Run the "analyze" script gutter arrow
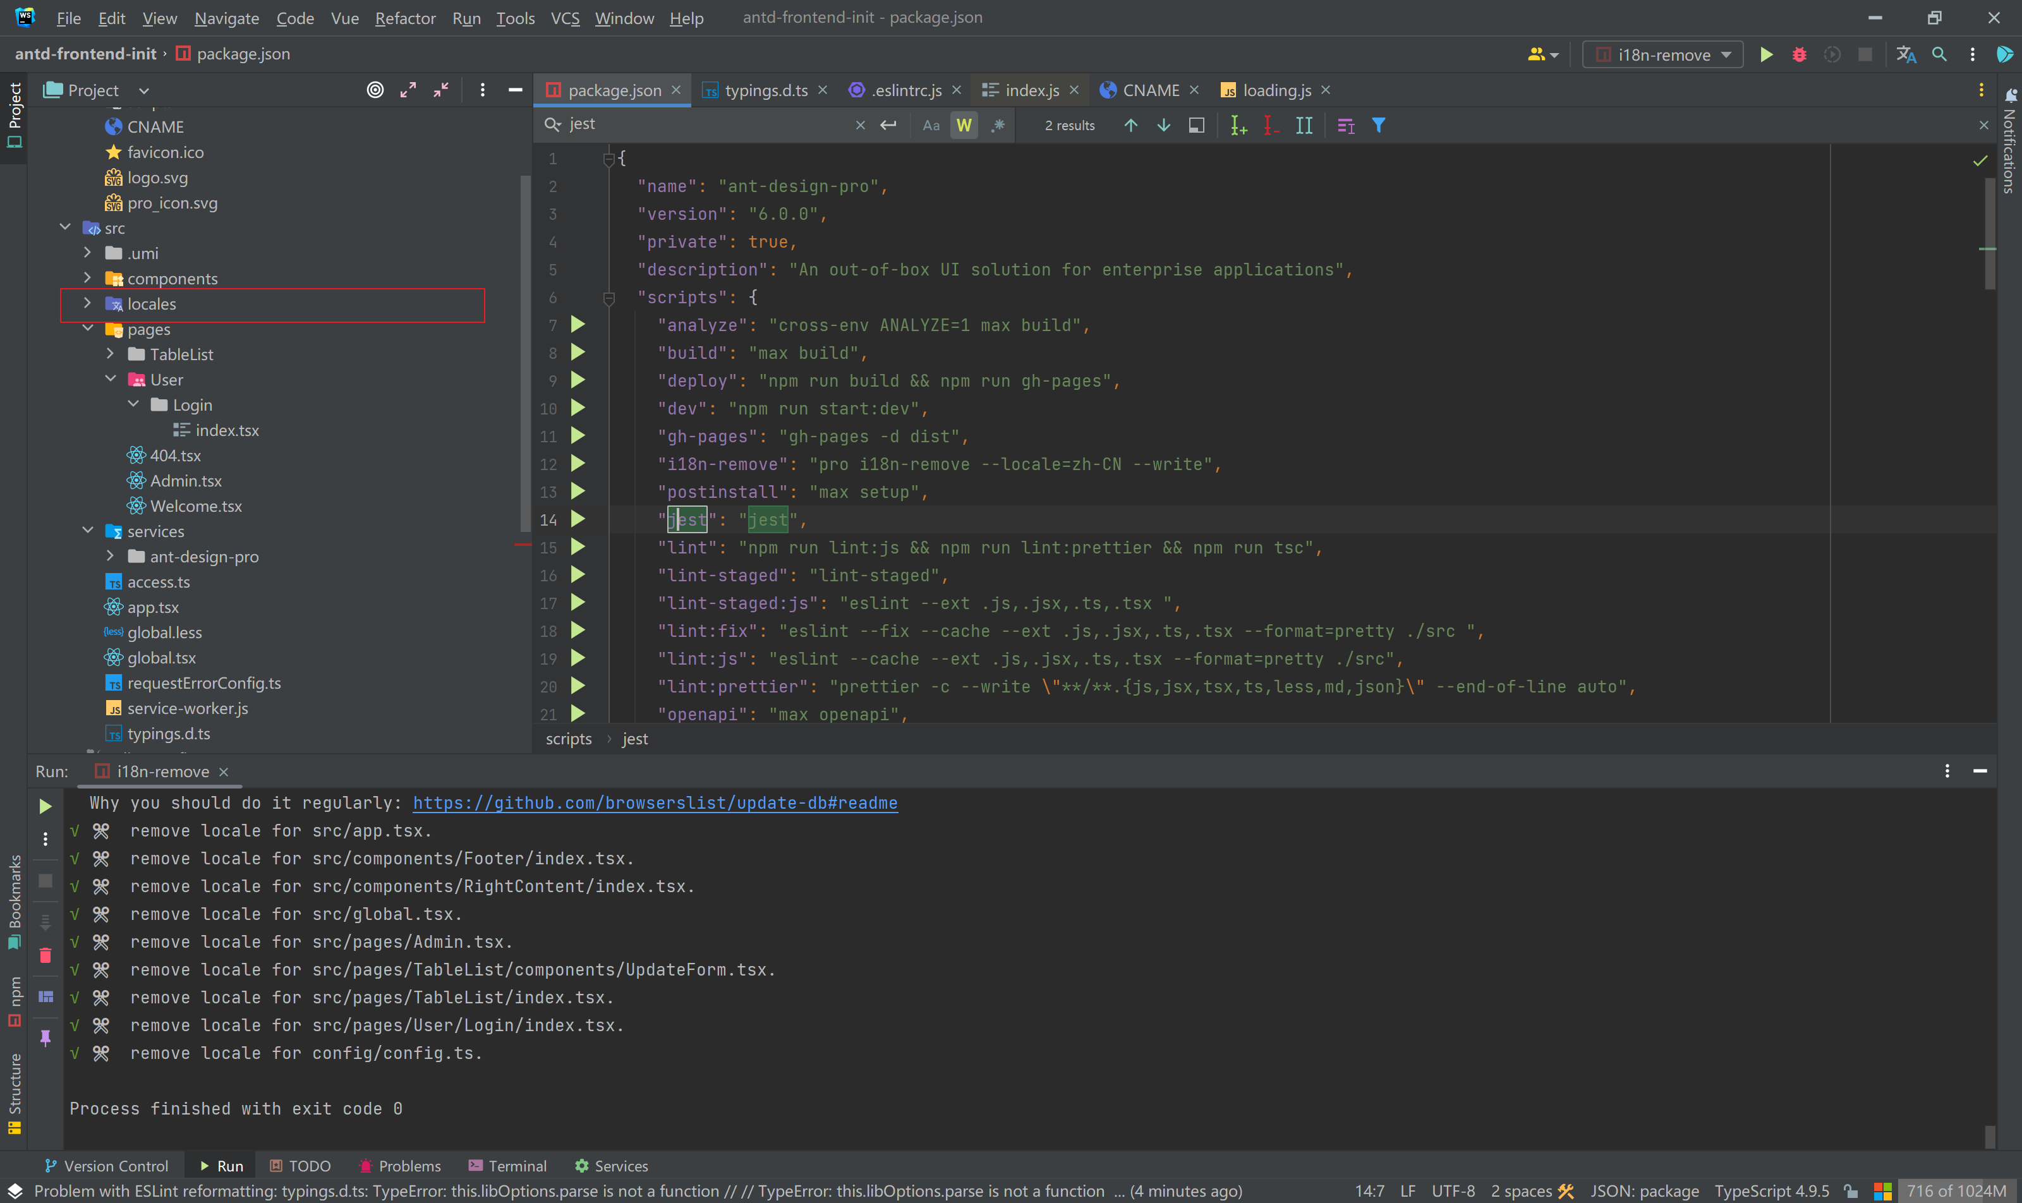 578,324
